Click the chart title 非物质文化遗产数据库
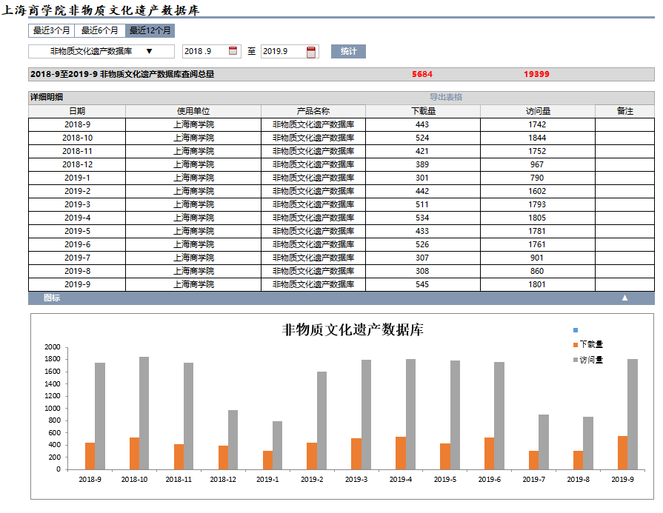This screenshot has height=513, width=663. [x=353, y=329]
